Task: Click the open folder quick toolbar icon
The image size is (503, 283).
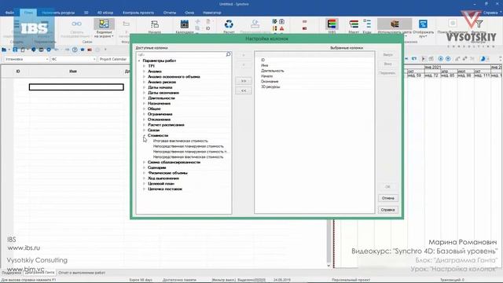Action: click(x=4, y=50)
